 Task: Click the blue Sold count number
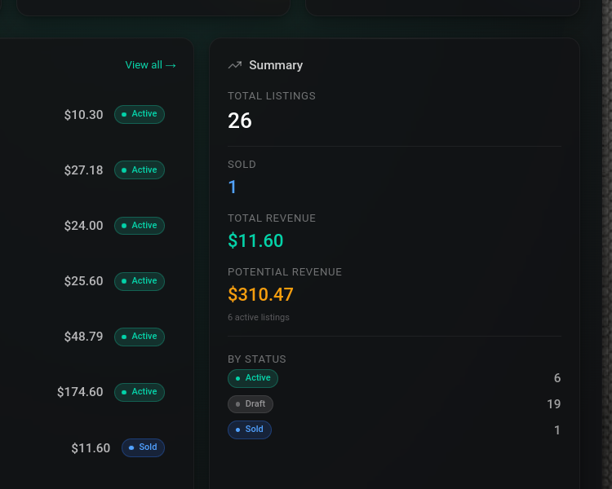tap(233, 187)
